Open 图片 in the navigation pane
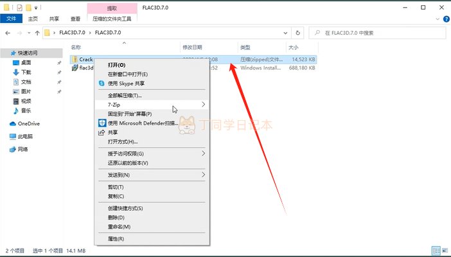 [26, 91]
